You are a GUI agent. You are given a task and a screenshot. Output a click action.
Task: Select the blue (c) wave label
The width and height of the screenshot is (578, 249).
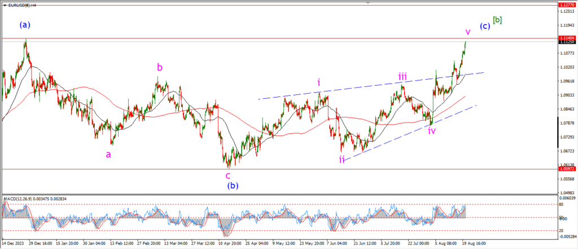(x=484, y=26)
